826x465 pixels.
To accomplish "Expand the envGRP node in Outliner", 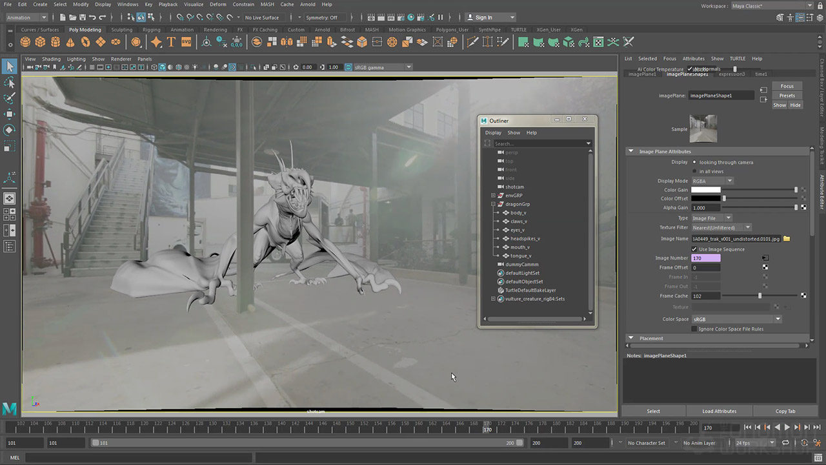I will point(493,195).
